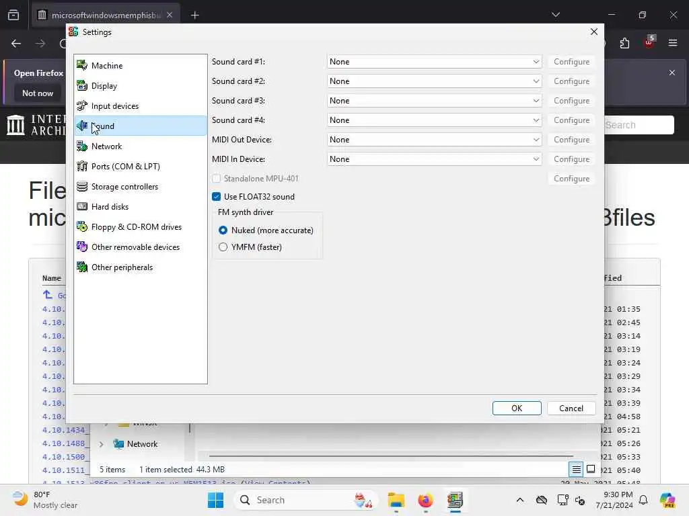Open Copilot preview icon in taskbar

(x=667, y=500)
